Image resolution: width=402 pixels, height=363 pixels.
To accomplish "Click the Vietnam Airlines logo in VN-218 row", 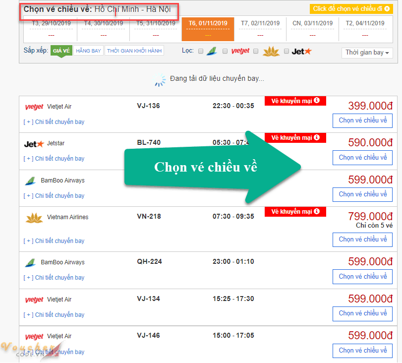I will click(x=34, y=218).
